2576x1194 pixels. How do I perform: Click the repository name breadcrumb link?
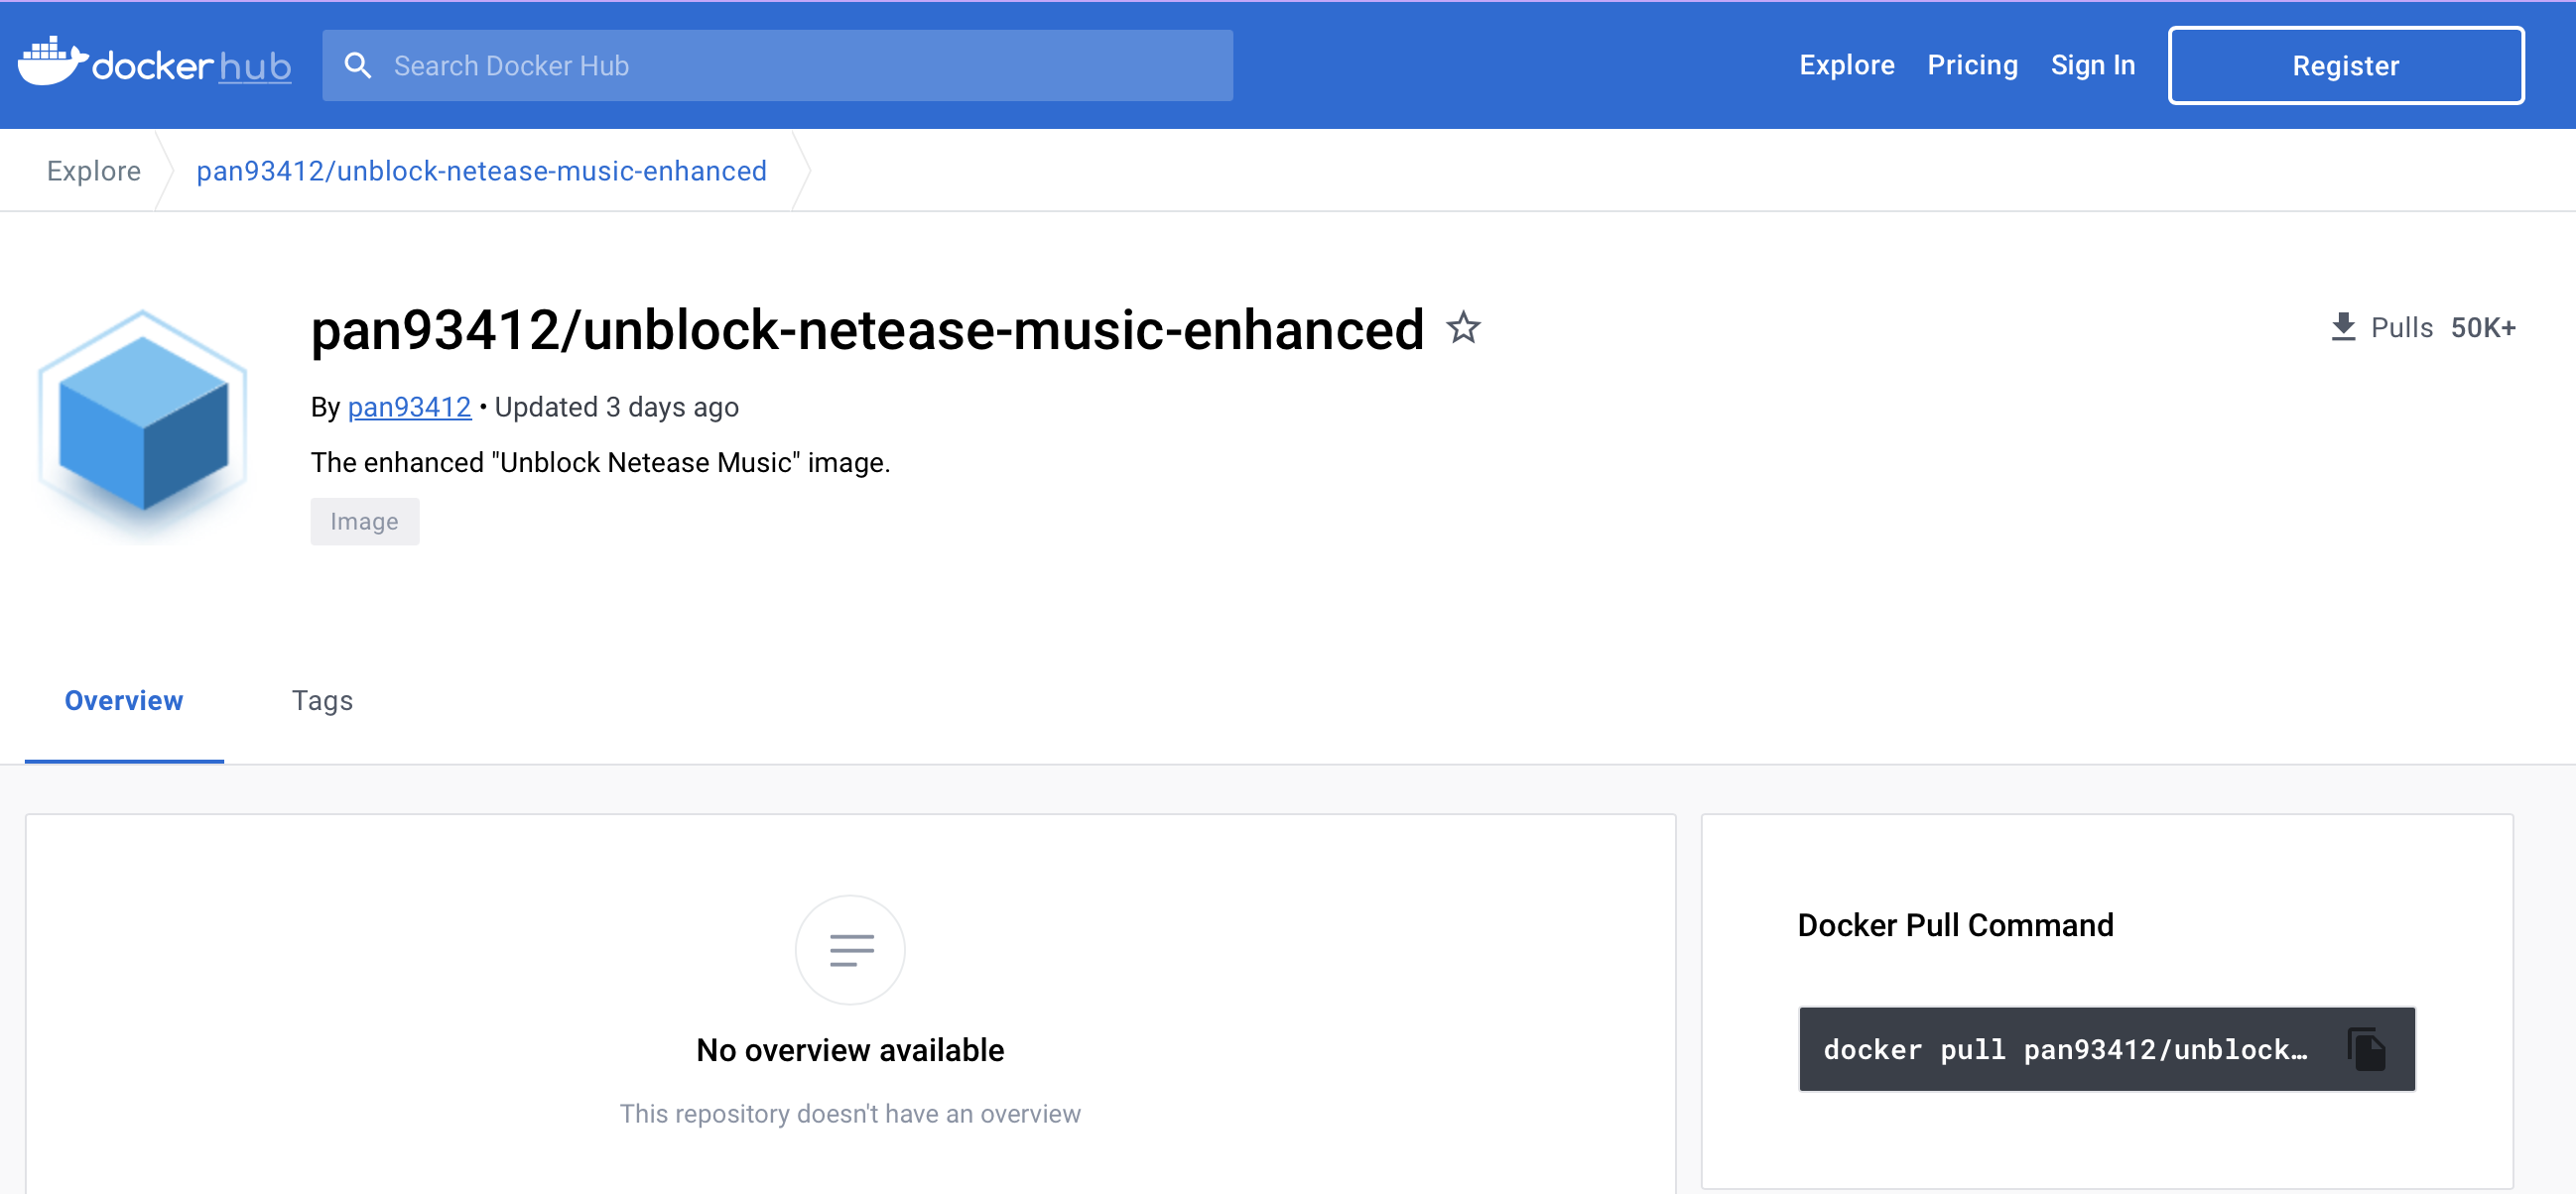(481, 171)
